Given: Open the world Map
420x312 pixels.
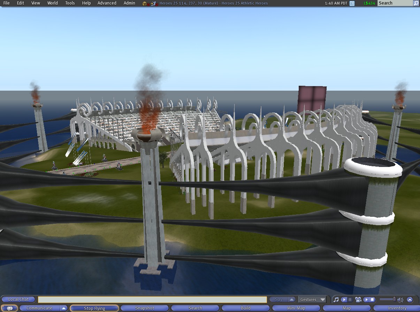Looking at the screenshot, I should 347,308.
